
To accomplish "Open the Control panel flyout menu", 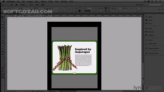I will (162, 9).
